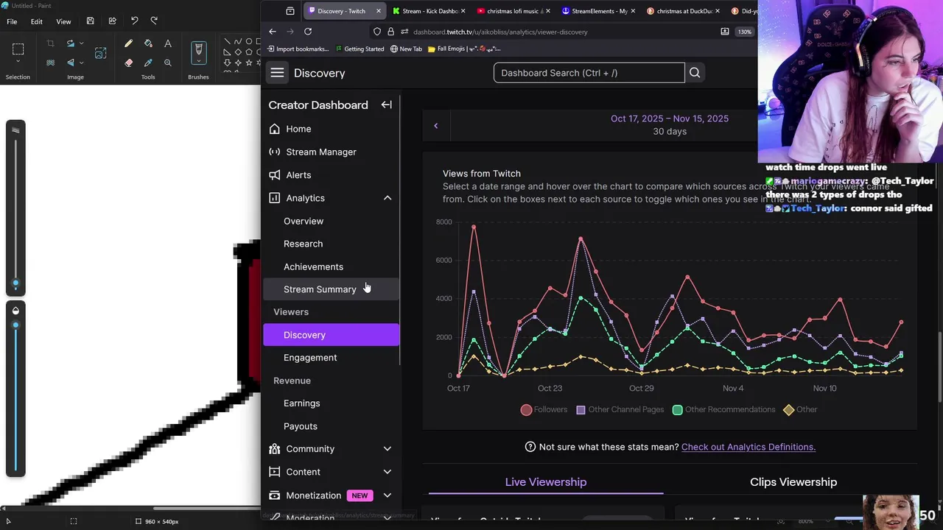
Task: Reload the browser page
Action: tap(308, 32)
